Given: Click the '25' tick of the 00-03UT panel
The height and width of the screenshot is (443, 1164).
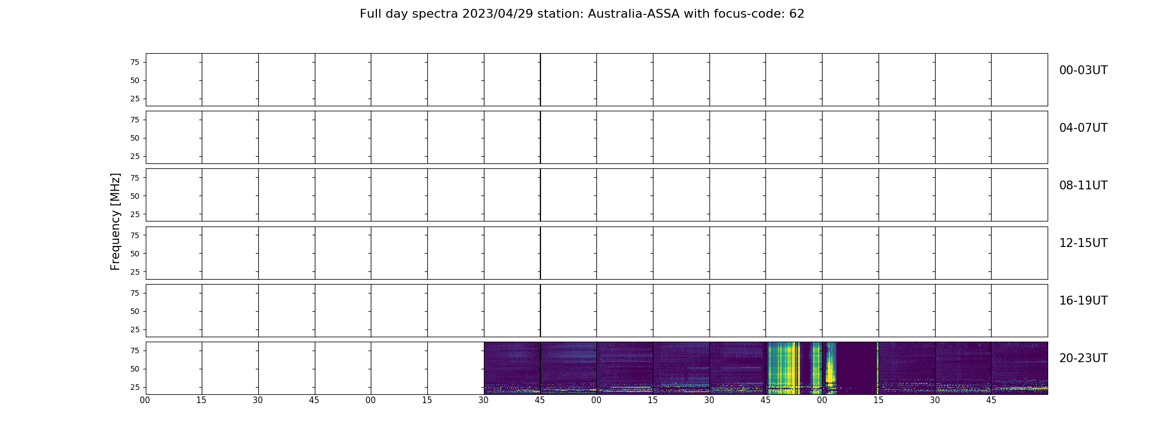Looking at the screenshot, I should click(135, 99).
